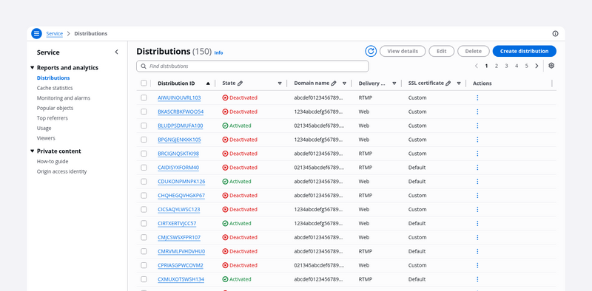The width and height of the screenshot is (592, 291).
Task: Check the box for BLUDPSDMUFA100 row
Action: [x=144, y=126]
